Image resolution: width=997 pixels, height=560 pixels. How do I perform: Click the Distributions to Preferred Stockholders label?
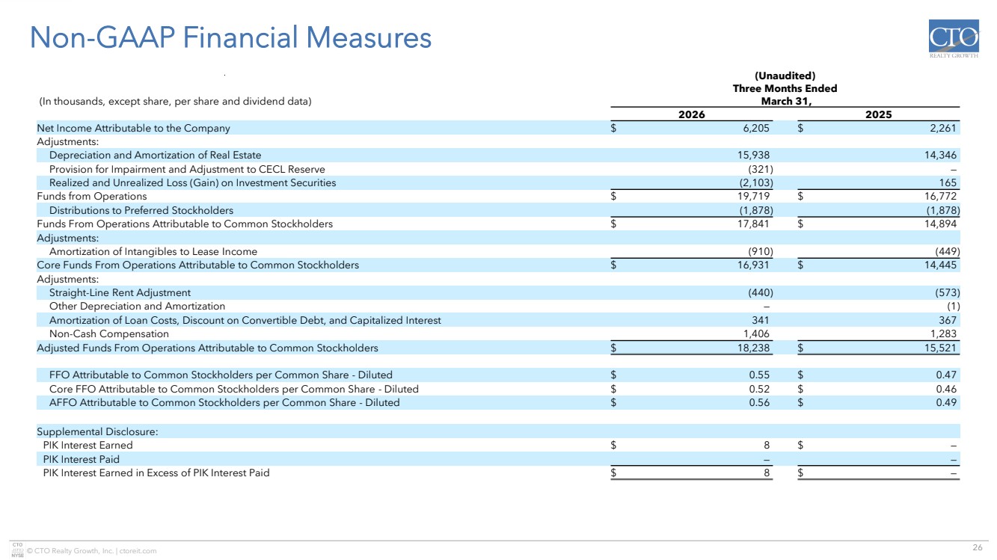141,211
